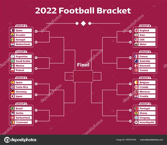167x145 pixels.
Task: Click the Netherlands team entry
Action: tap(21, 44)
